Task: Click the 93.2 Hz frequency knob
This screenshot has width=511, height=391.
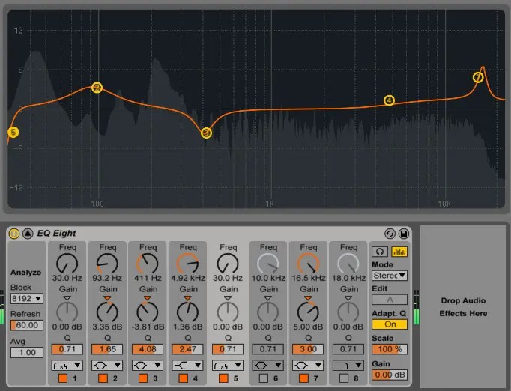Action: tap(107, 264)
